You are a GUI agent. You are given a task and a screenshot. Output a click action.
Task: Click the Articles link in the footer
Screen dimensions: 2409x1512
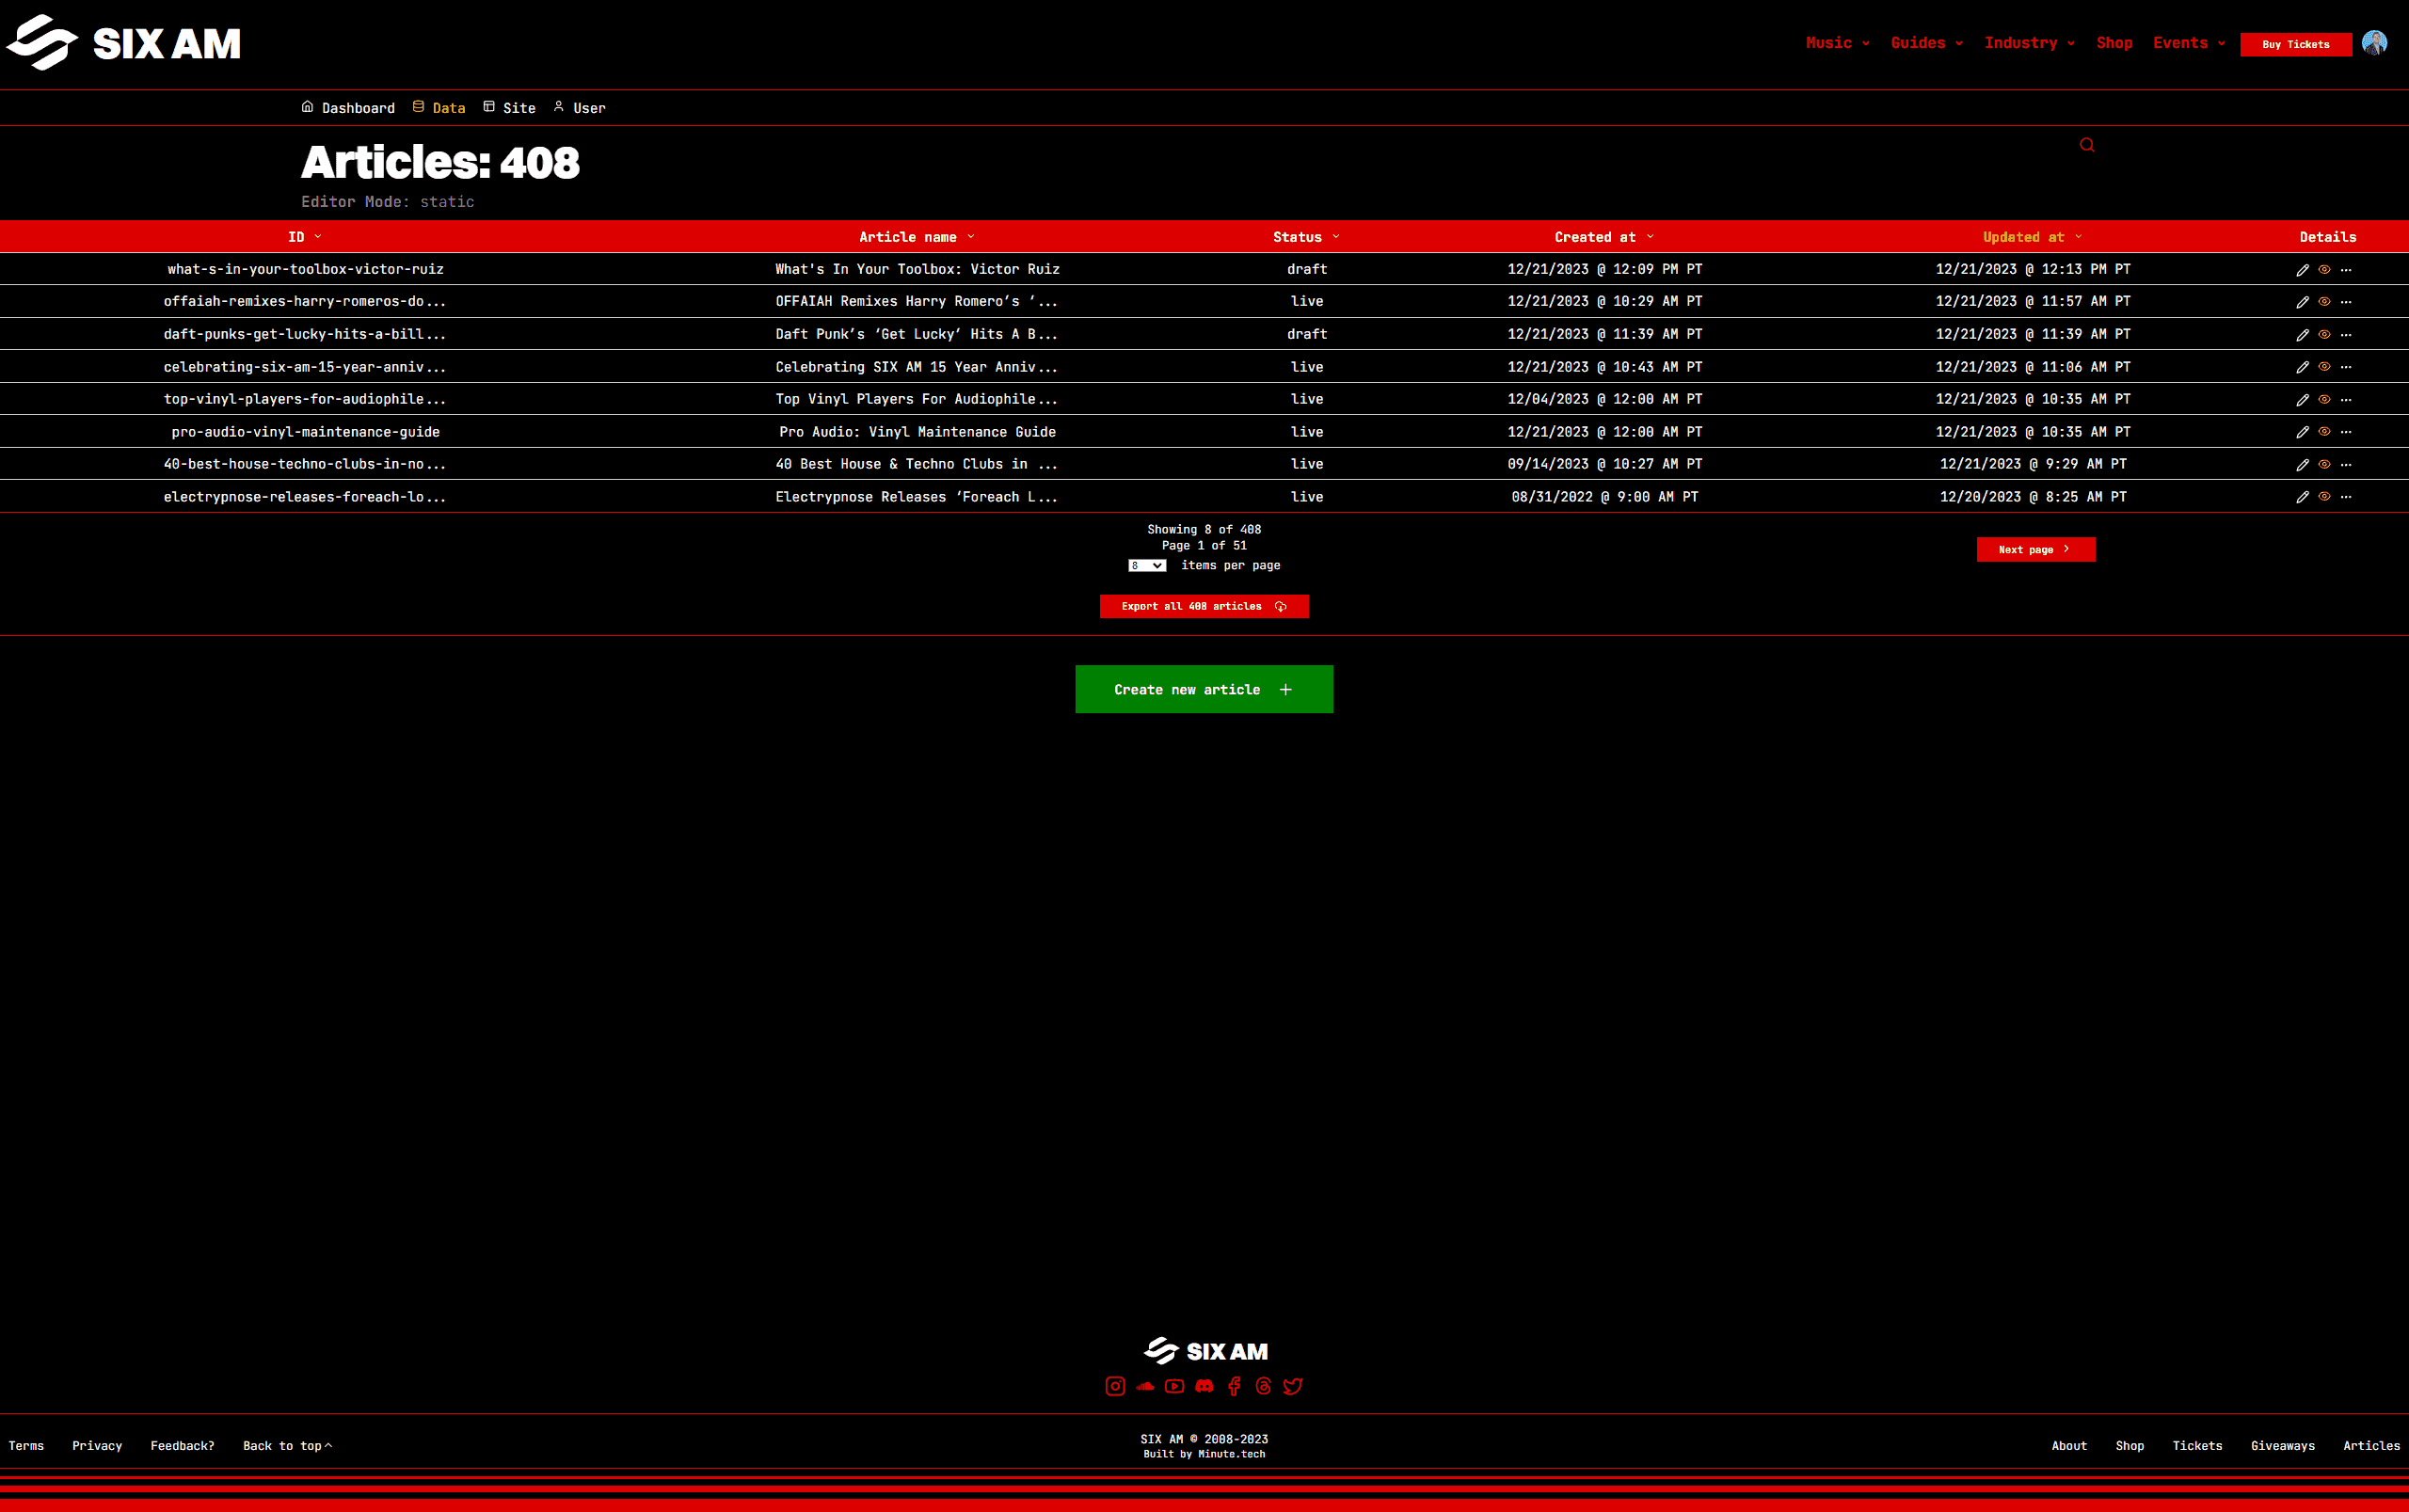[2371, 1446]
